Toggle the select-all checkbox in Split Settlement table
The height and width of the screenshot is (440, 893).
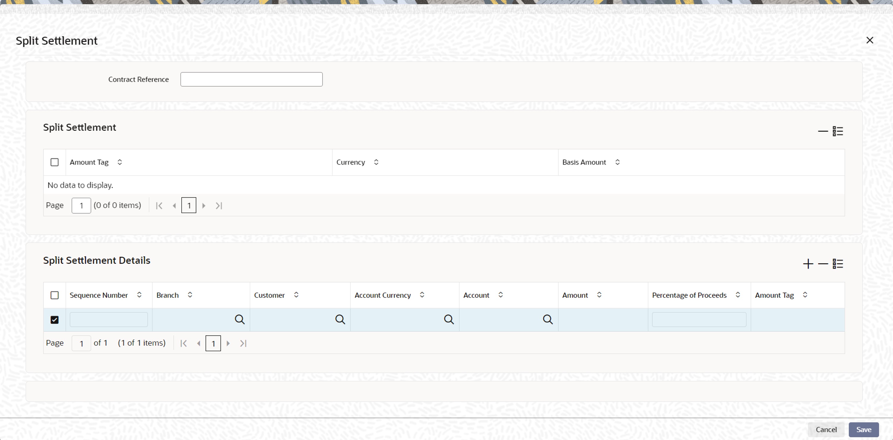pos(55,162)
